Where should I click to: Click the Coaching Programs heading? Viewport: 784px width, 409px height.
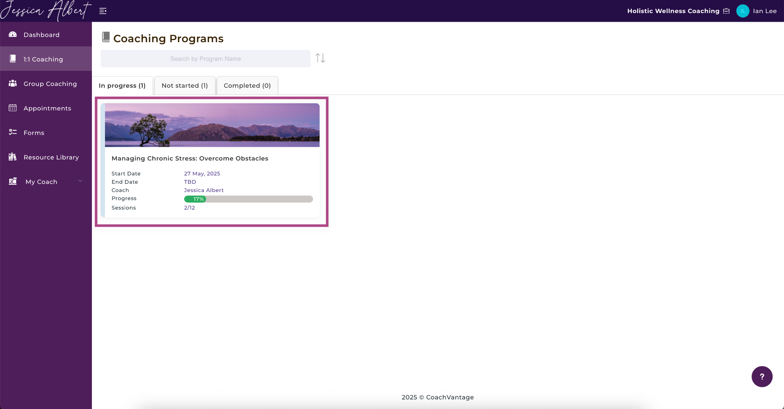[168, 38]
